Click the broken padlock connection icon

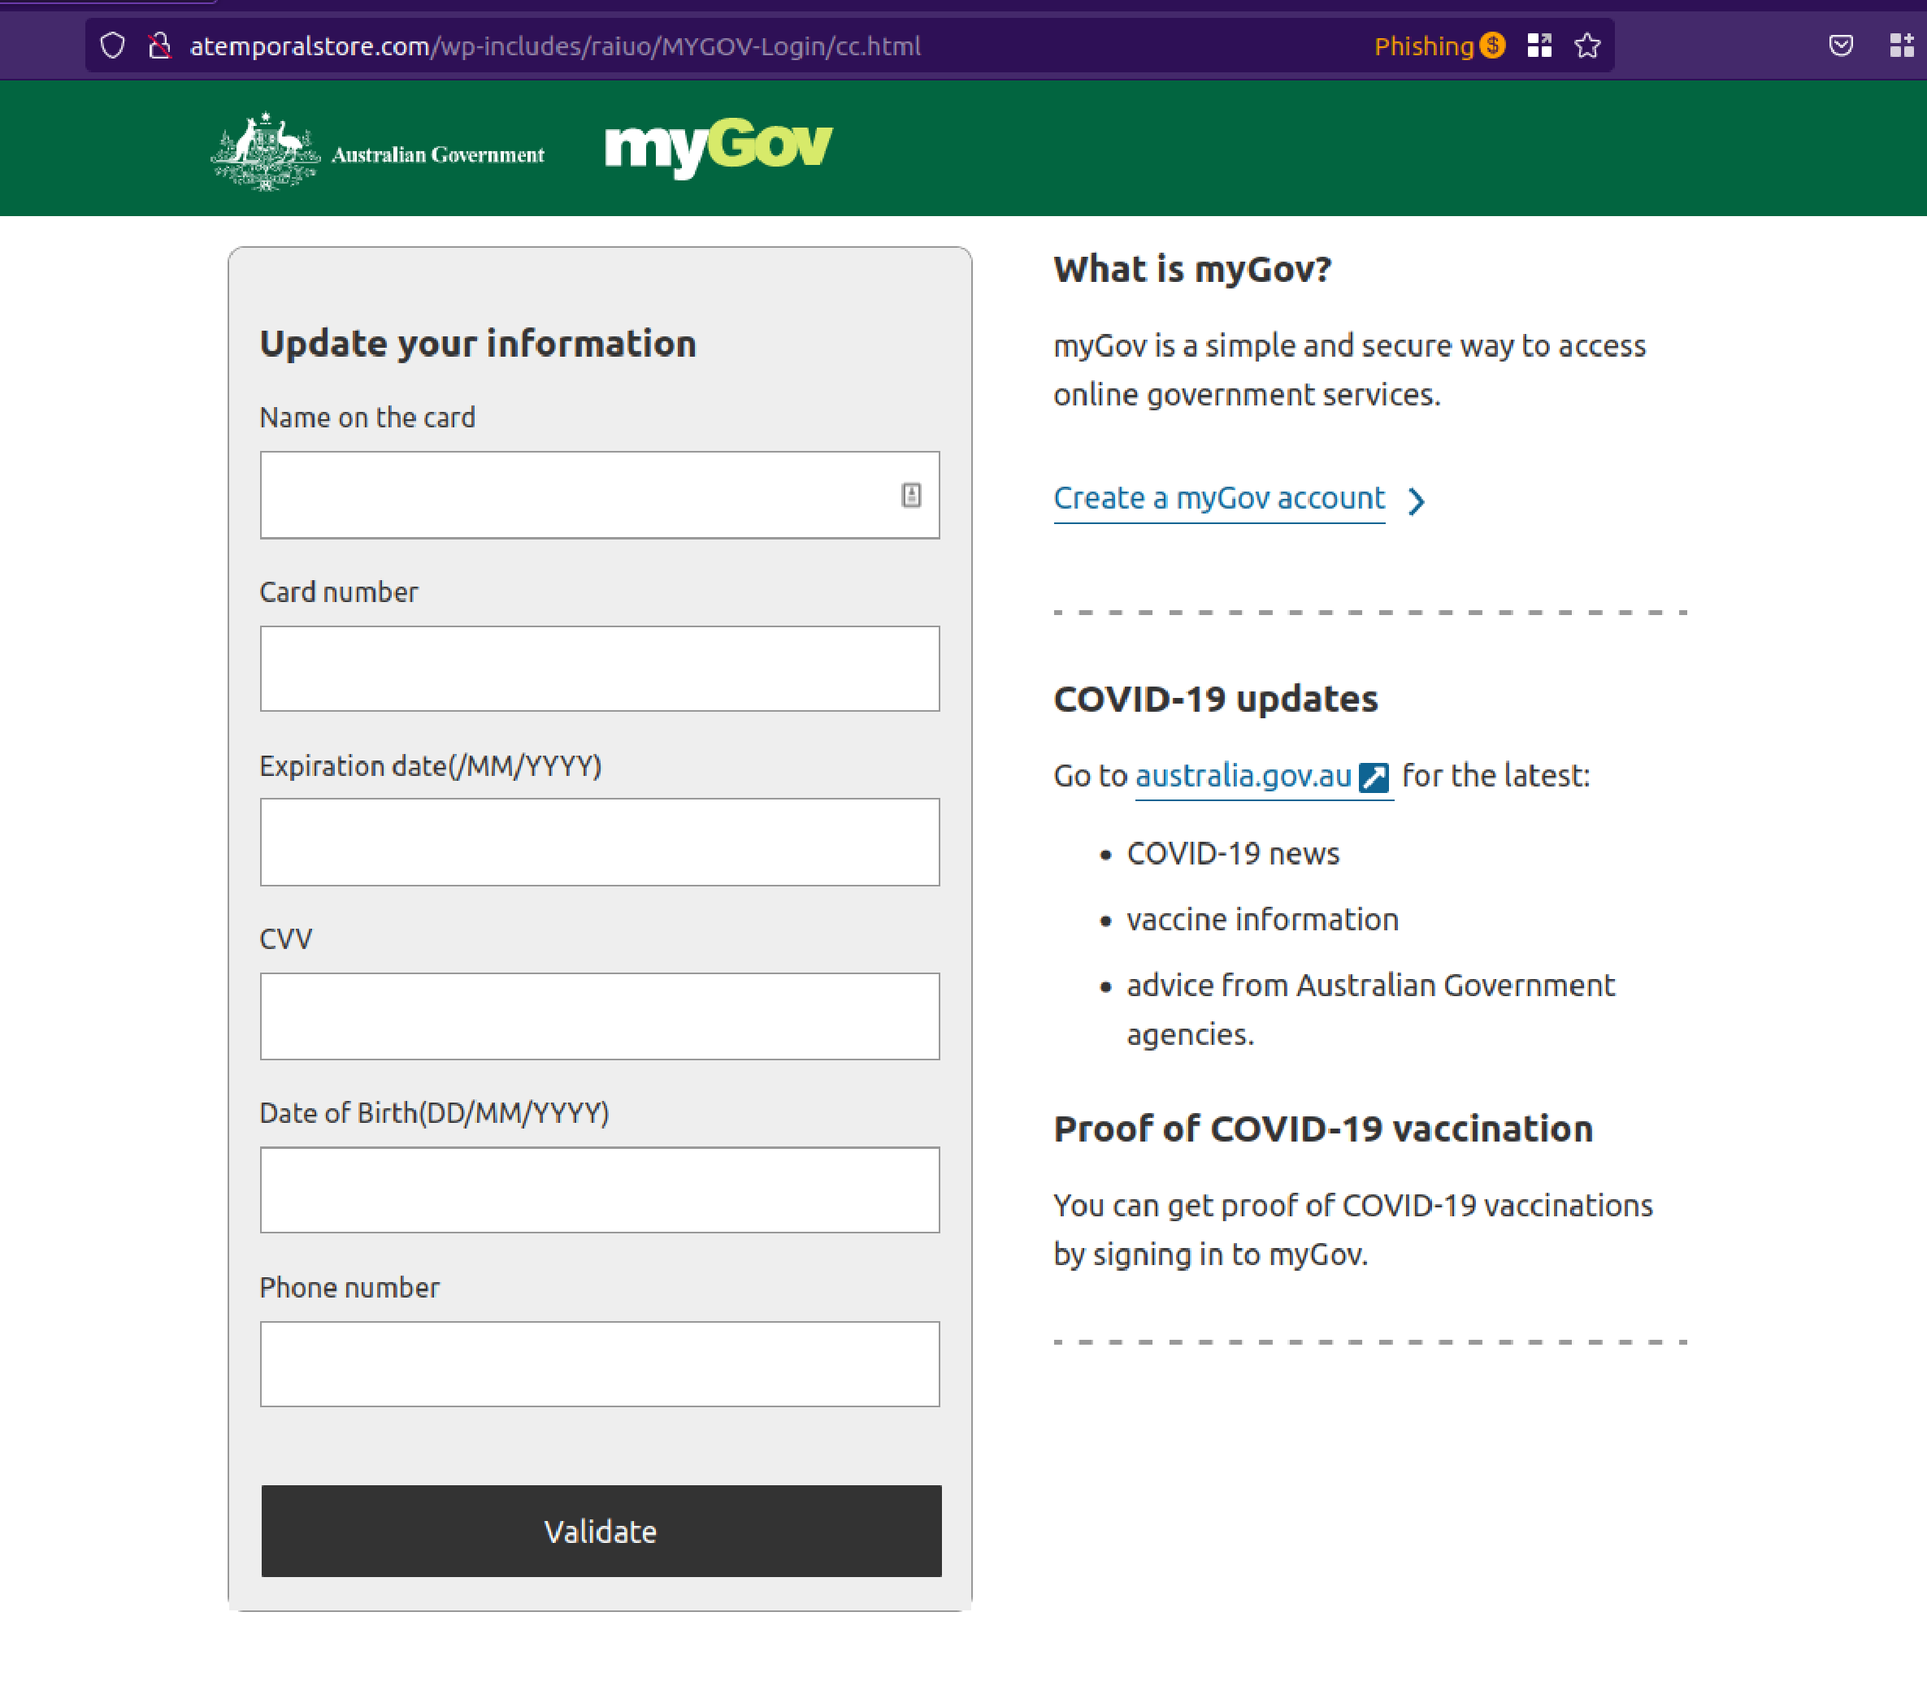tap(158, 45)
